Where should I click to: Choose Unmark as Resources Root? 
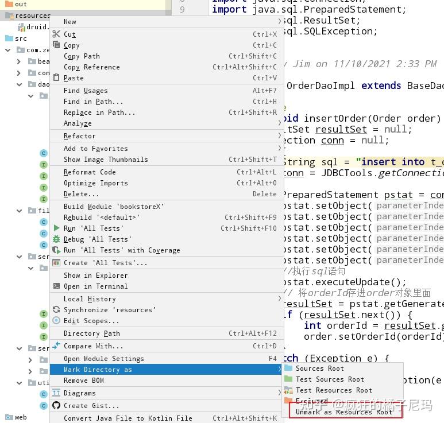coord(343,412)
